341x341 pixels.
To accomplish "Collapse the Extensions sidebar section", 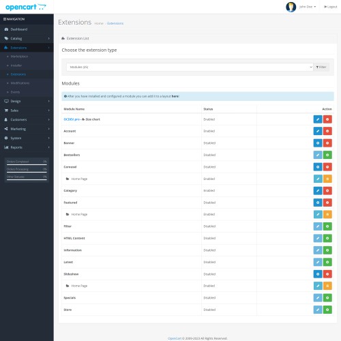I will pos(27,48).
